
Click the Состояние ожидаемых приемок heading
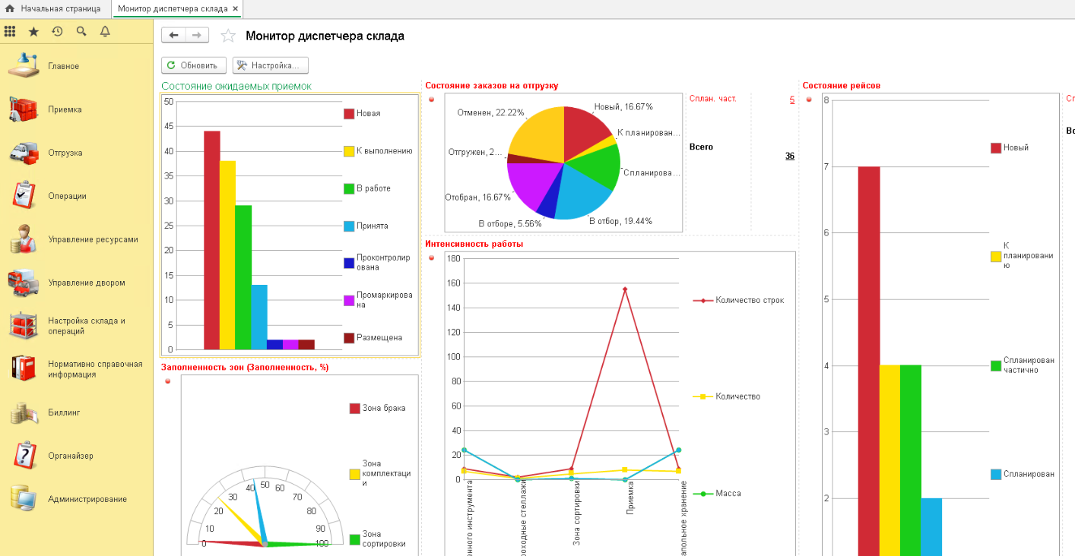click(236, 86)
